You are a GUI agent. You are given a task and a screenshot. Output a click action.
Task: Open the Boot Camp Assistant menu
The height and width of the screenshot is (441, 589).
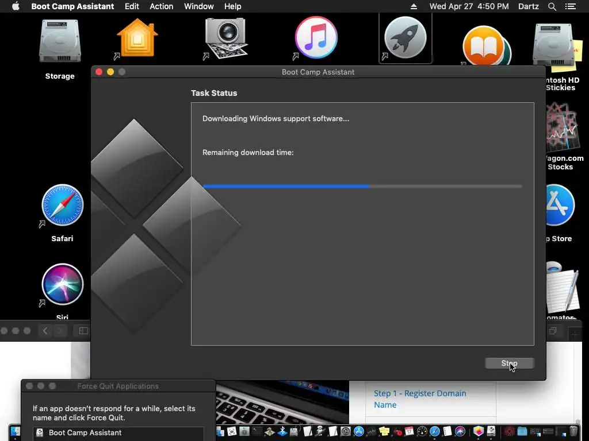[x=72, y=6]
